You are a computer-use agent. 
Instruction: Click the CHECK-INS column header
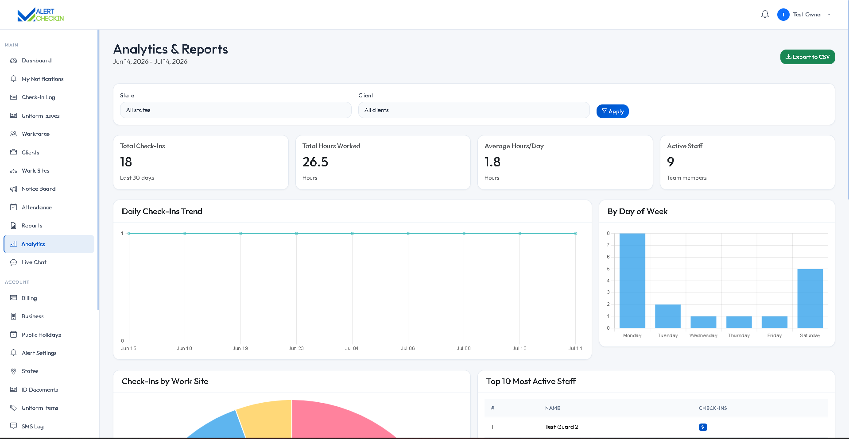[x=713, y=408]
